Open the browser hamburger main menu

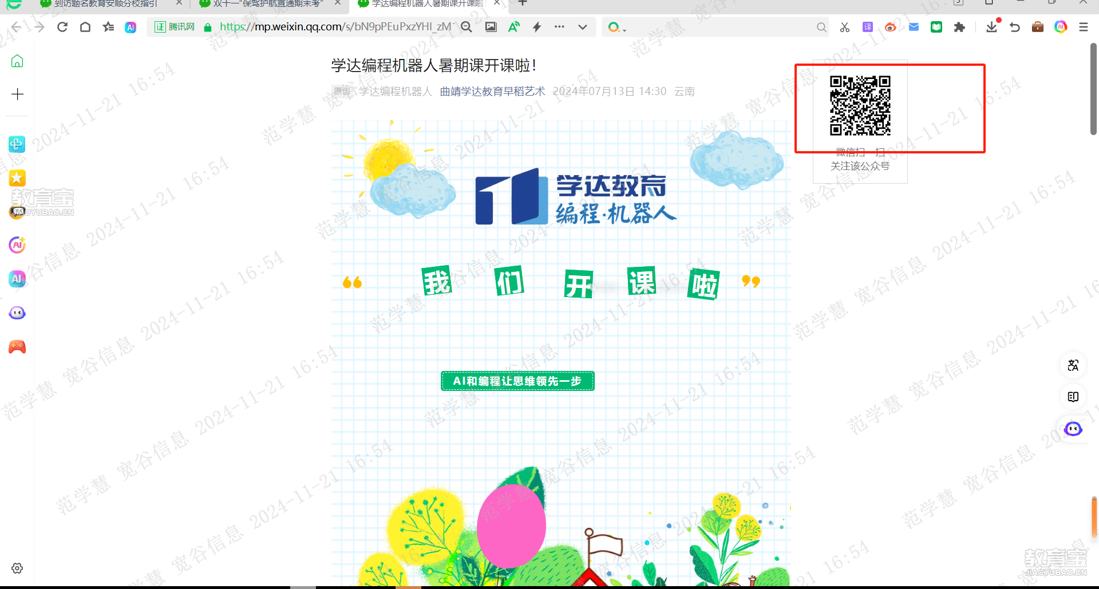coord(1084,27)
